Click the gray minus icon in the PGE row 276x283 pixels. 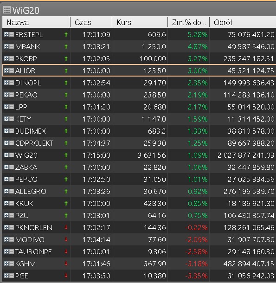click(12, 276)
